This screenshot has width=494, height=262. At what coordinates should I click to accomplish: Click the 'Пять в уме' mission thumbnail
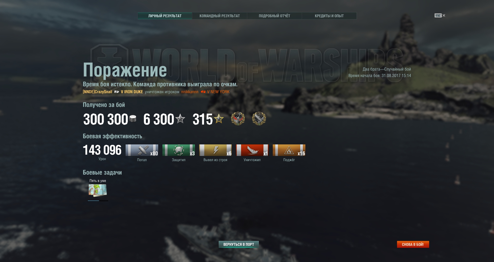98,190
